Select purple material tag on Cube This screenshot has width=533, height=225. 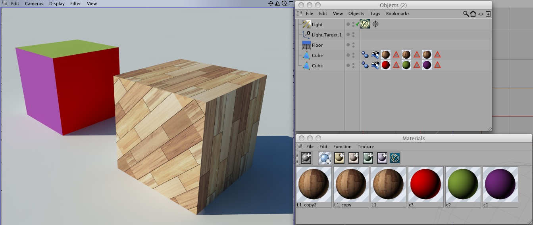click(x=427, y=65)
